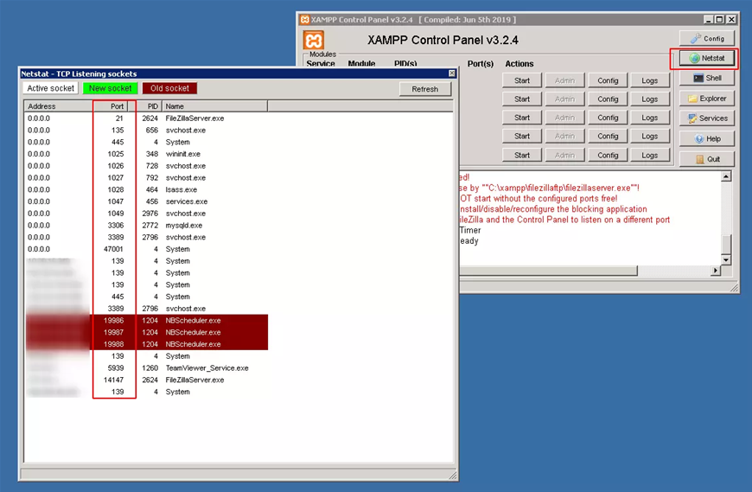Open Help in XAMPP panel
The width and height of the screenshot is (752, 492).
coord(707,138)
